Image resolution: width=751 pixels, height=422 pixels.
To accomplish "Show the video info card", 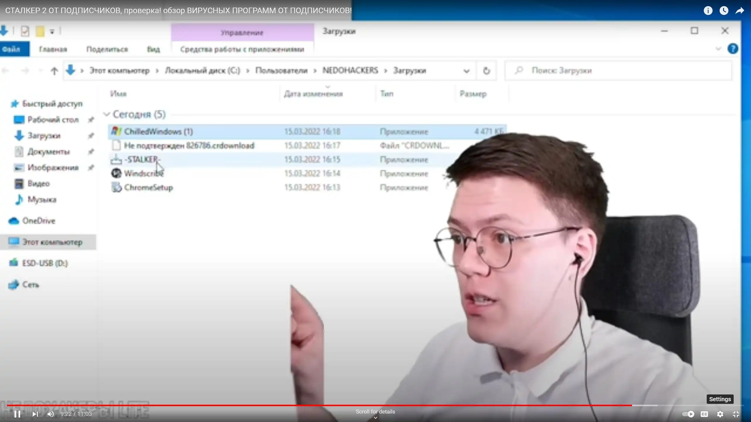I will coord(708,11).
